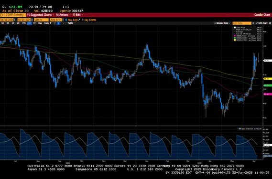Click the pencil icon beside Mov Avgs
272x179 pixels.
79,20
